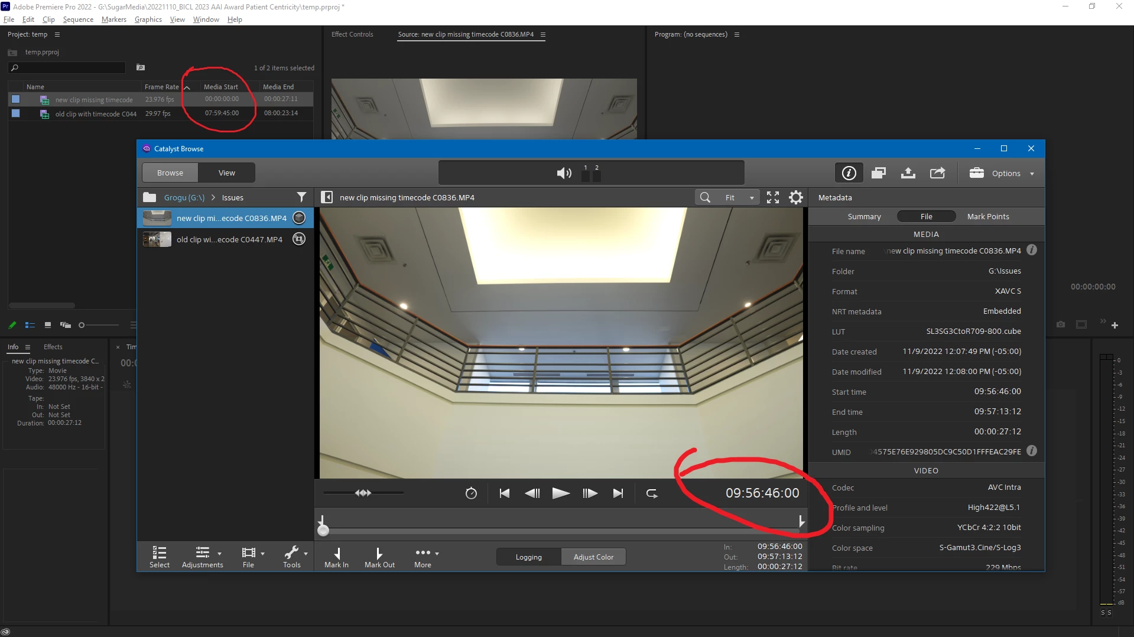This screenshot has height=637, width=1134.
Task: Show UMID info in metadata
Action: [x=1032, y=451]
